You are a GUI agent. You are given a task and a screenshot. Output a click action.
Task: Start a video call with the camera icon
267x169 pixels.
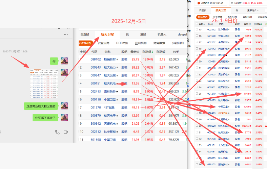coord(66,132)
